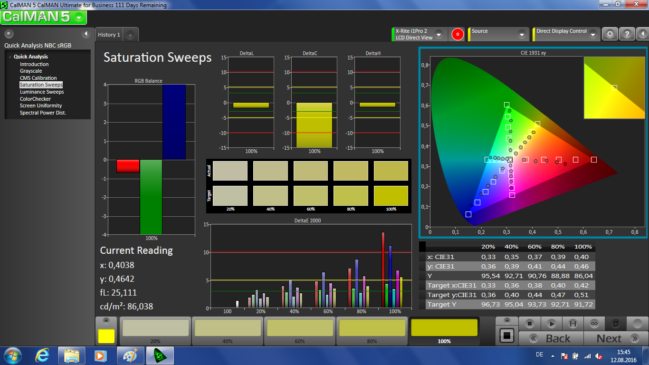This screenshot has width=649, height=365.
Task: Open the network signal tray icon
Action: click(x=587, y=355)
